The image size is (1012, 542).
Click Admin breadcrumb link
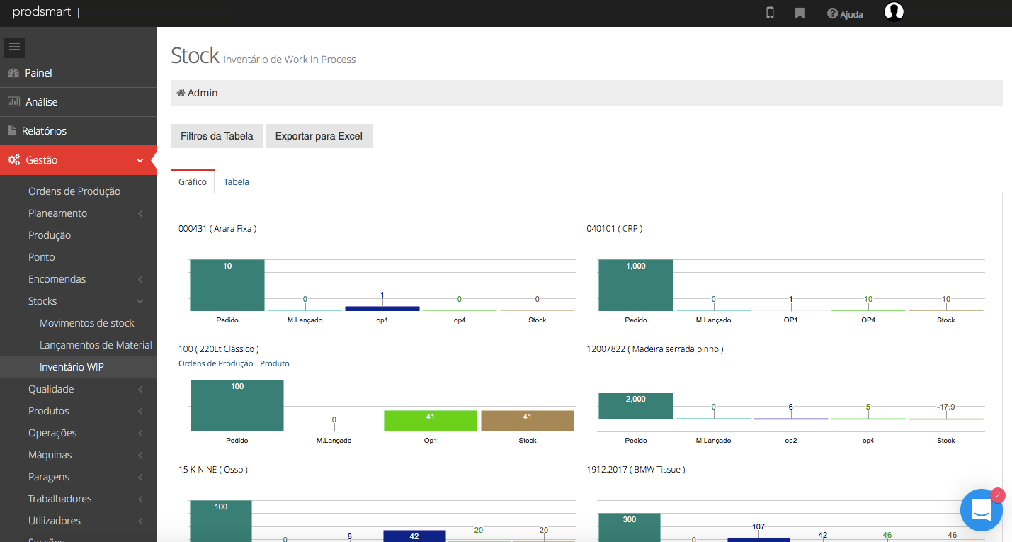point(203,93)
